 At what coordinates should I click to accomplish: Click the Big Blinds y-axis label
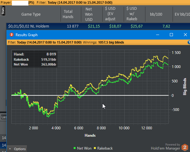coord(185,87)
